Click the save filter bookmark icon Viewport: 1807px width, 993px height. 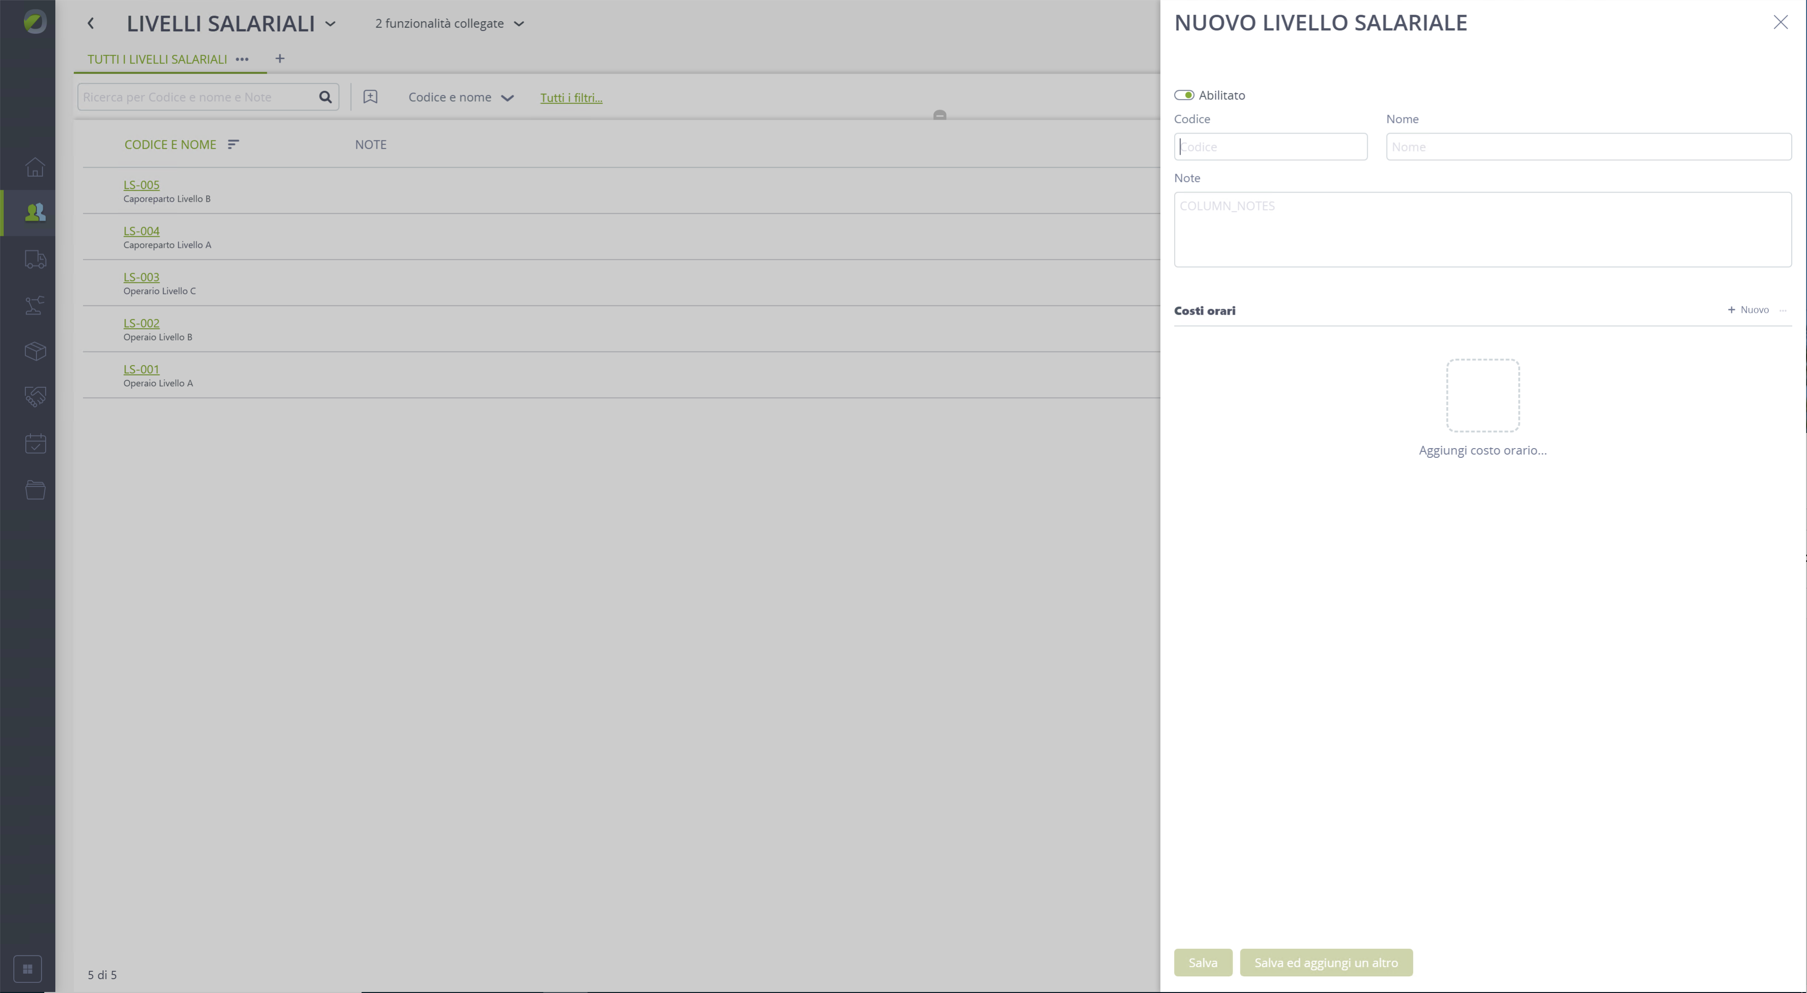[x=370, y=97]
